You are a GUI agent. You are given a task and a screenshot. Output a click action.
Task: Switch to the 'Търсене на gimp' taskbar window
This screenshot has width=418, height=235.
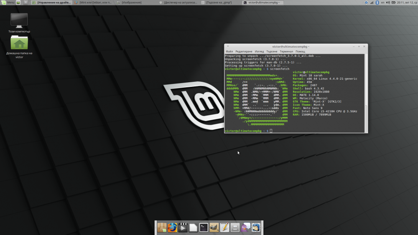pyautogui.click(x=220, y=3)
